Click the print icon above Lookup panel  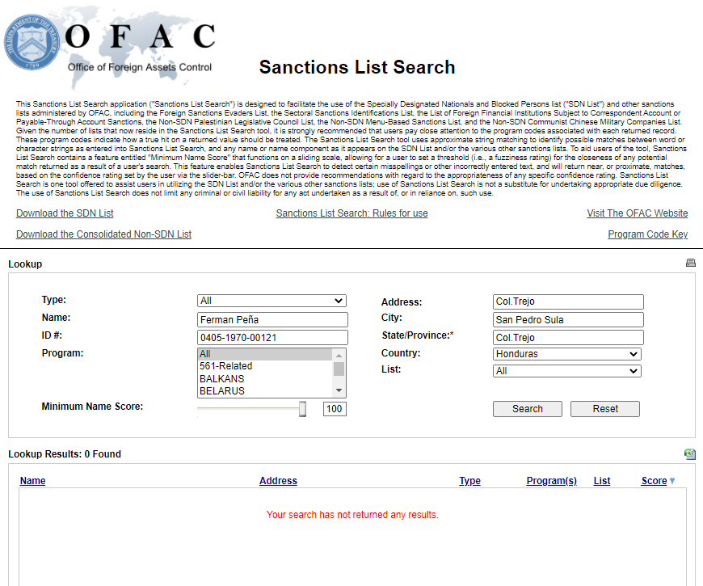[x=690, y=263]
